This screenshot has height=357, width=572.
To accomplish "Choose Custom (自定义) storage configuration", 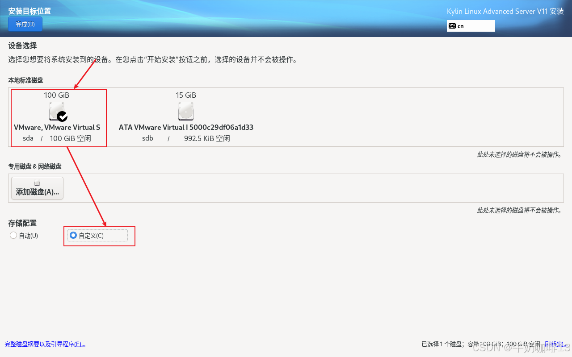I will pyautogui.click(x=98, y=235).
